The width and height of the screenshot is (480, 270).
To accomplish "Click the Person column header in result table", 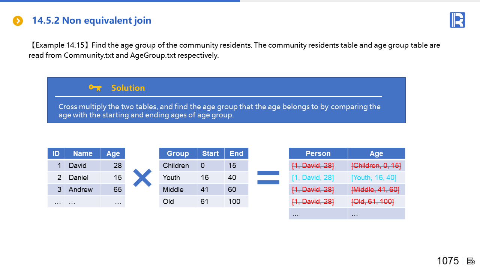I will [318, 153].
